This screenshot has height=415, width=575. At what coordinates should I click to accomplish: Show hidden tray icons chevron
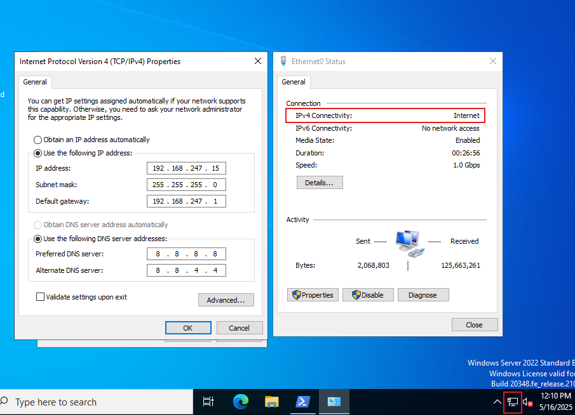(497, 402)
